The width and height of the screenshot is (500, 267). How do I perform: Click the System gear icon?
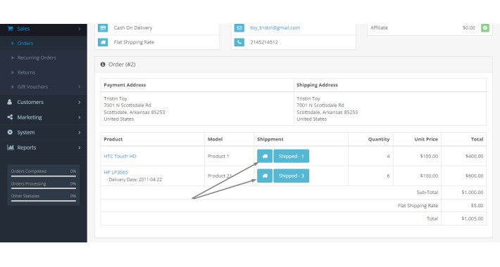tap(10, 132)
